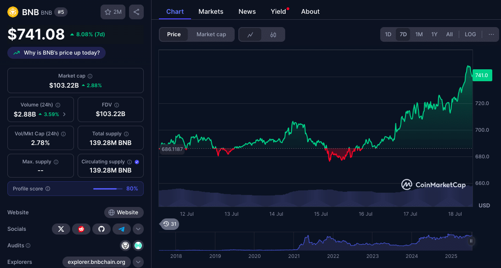Open the News tab
This screenshot has height=268, width=501.
(x=247, y=12)
